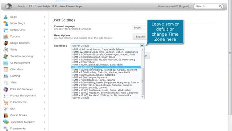Click timezone list scroll down arrow
The height and width of the screenshot is (131, 232).
142,97
